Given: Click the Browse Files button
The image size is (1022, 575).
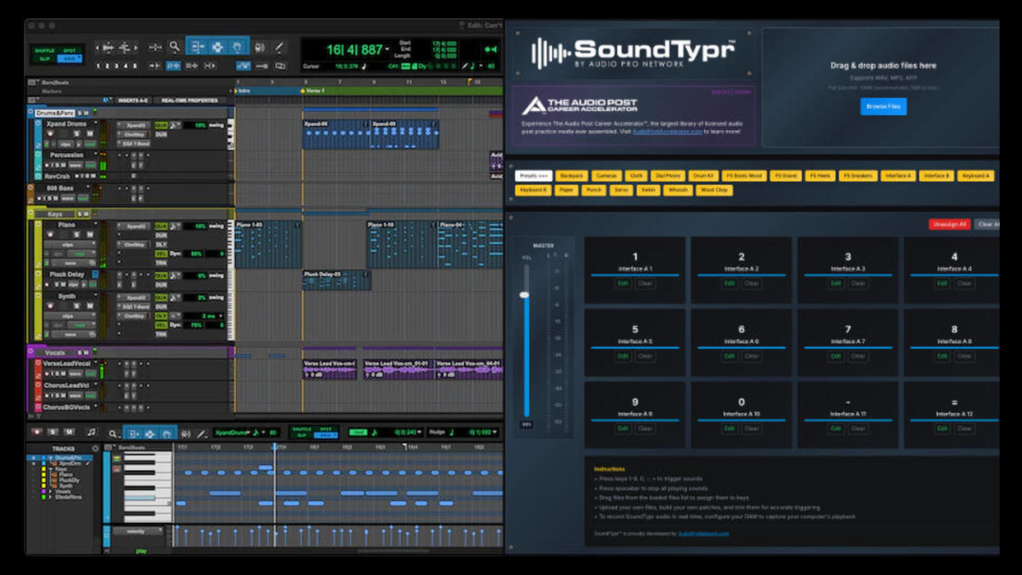Looking at the screenshot, I should [x=882, y=107].
